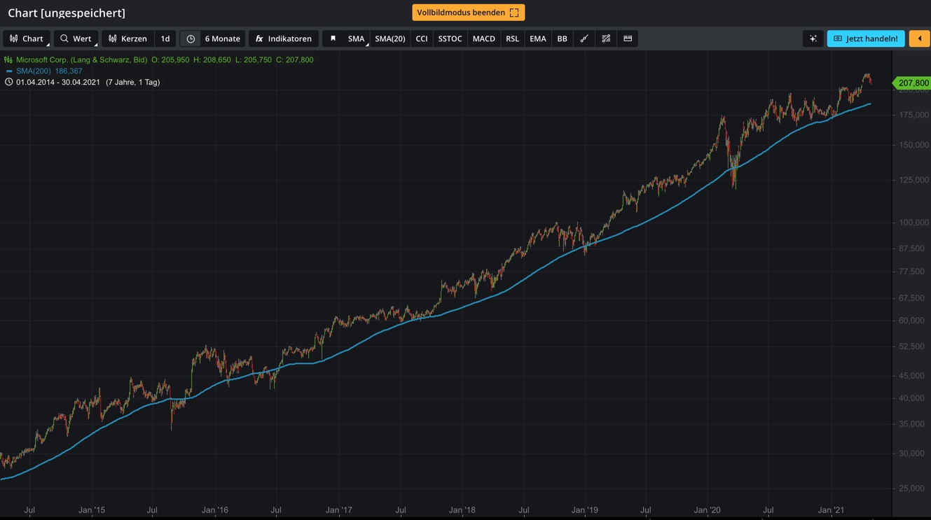
Task: Click the sparkle stars icon button
Action: (x=813, y=38)
